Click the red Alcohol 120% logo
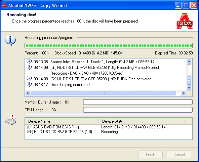199x162 pixels. 185,21
